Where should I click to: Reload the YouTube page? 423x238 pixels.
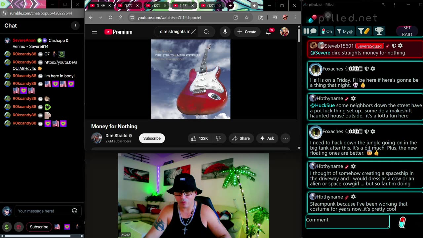110,18
